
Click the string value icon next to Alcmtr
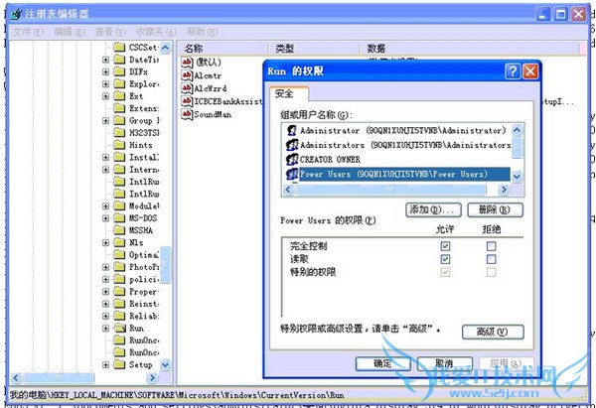coord(187,75)
